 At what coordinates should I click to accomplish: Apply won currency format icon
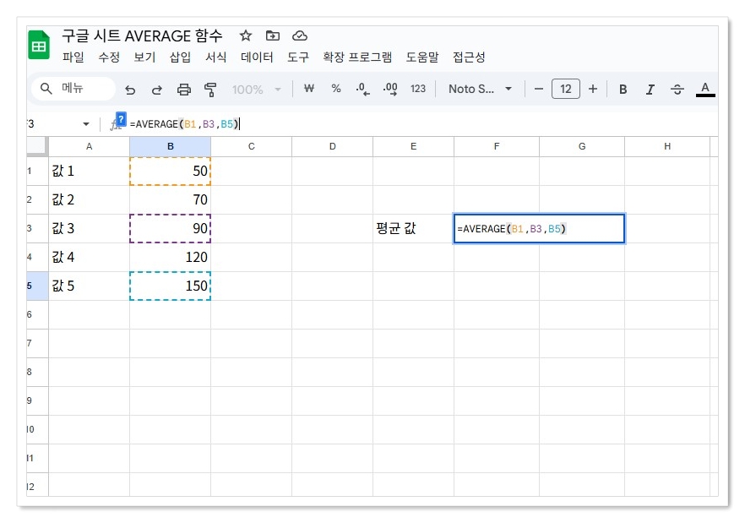click(309, 89)
